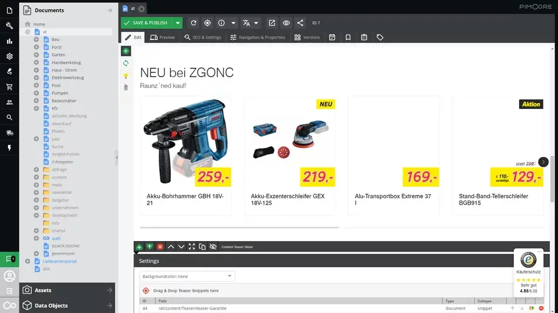Open the bookmark notes tab icon
The width and height of the screenshot is (558, 313).
(x=348, y=37)
